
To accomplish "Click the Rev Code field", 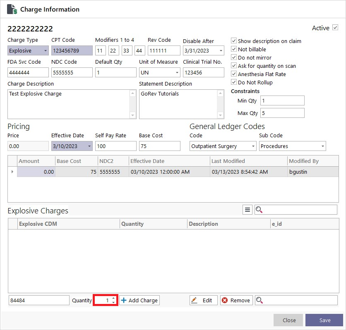I will pyautogui.click(x=164, y=50).
